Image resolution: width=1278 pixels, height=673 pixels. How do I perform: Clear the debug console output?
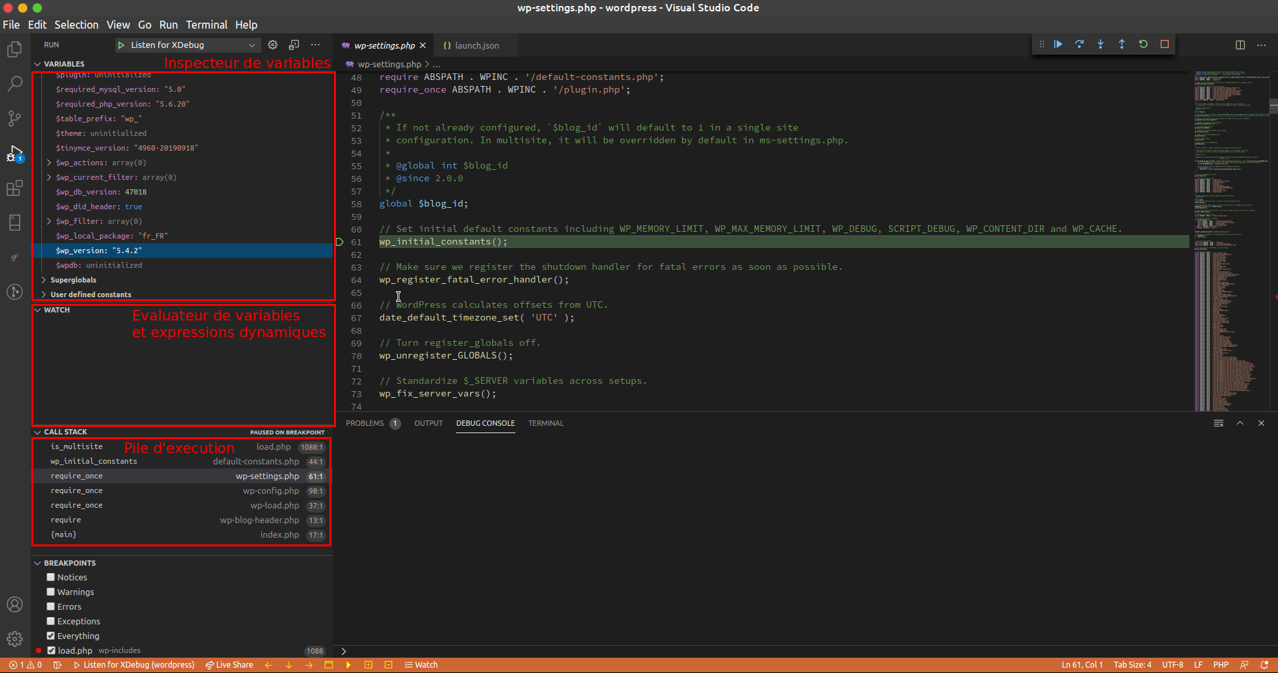pos(1219,423)
